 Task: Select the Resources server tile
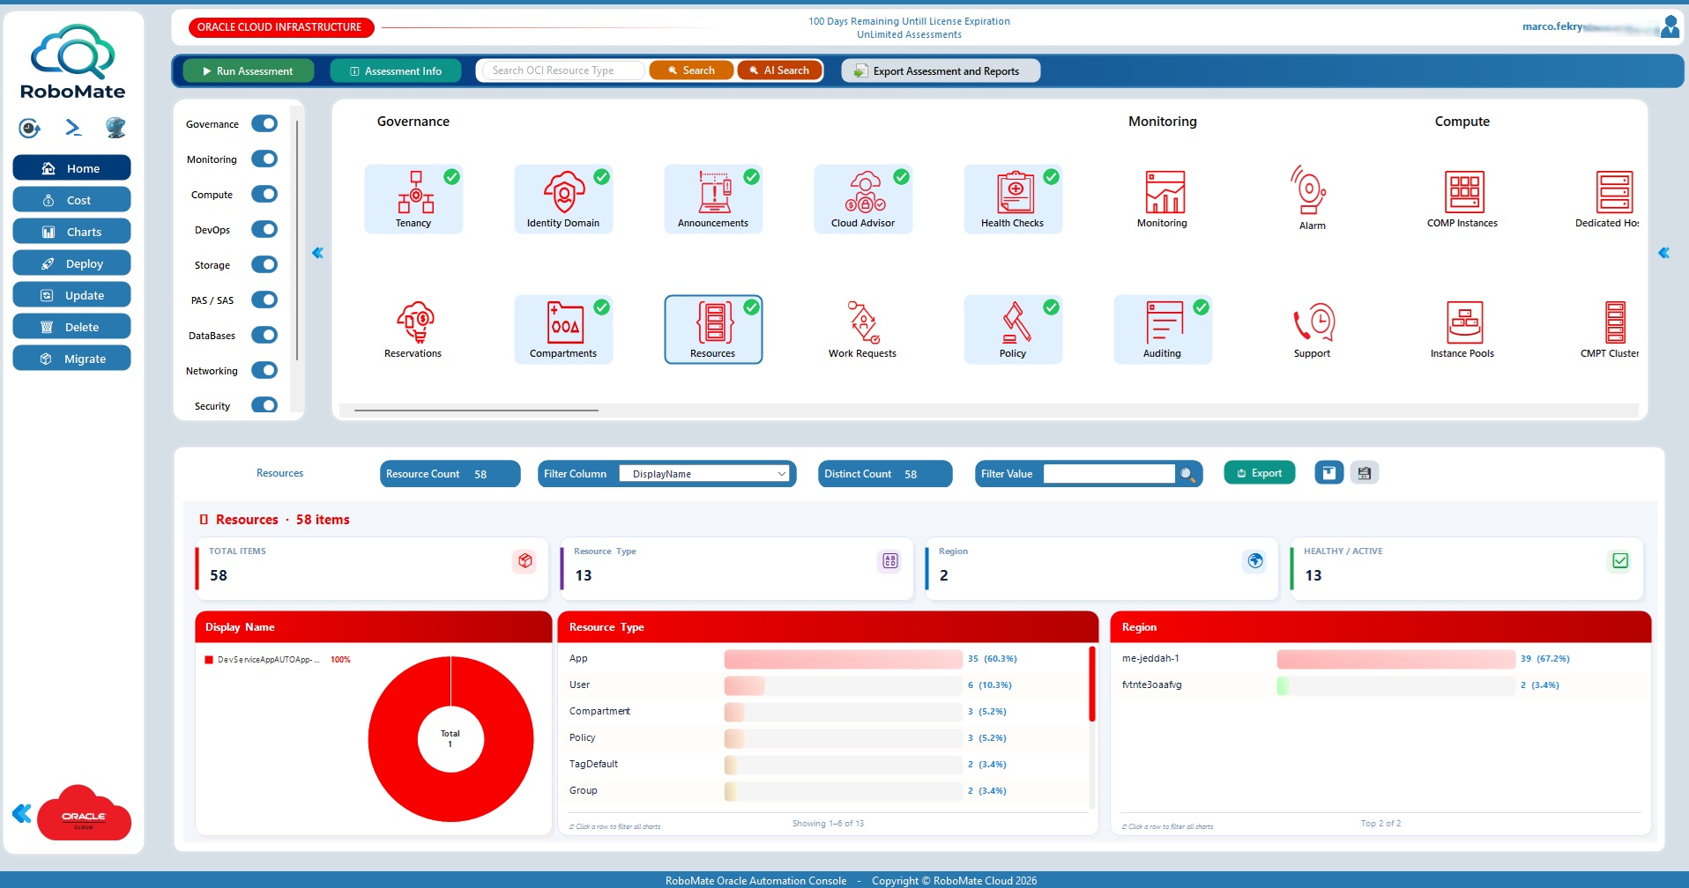[713, 329]
